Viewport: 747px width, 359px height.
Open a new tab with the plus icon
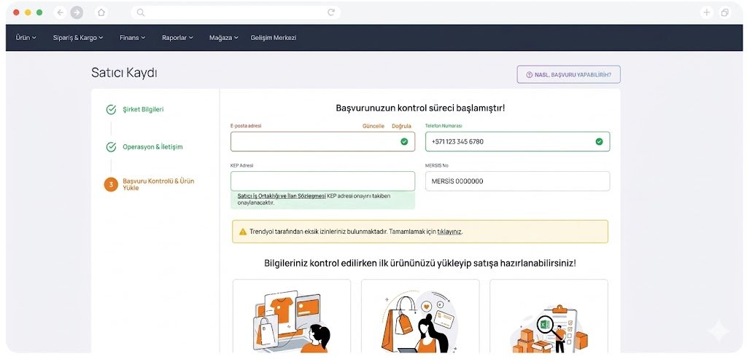[x=706, y=12]
